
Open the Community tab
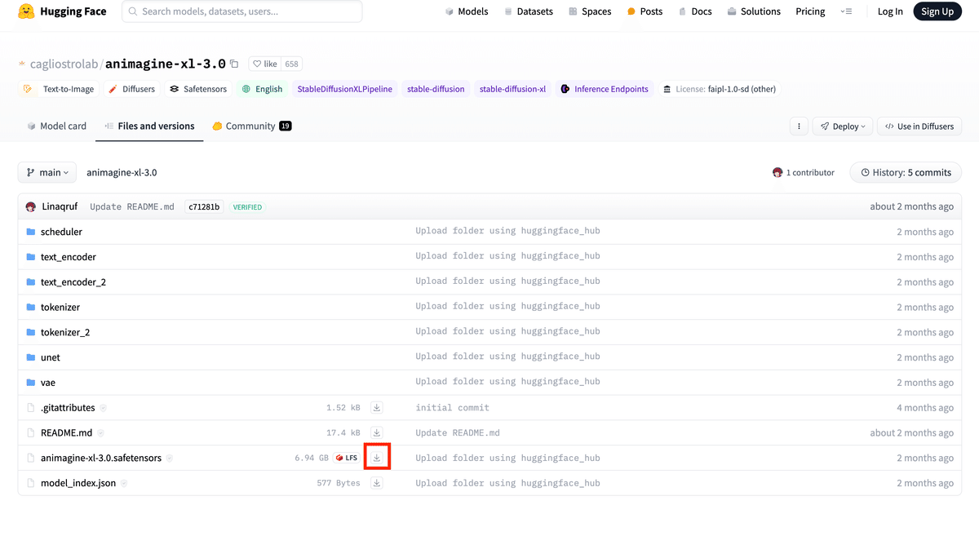click(x=251, y=126)
